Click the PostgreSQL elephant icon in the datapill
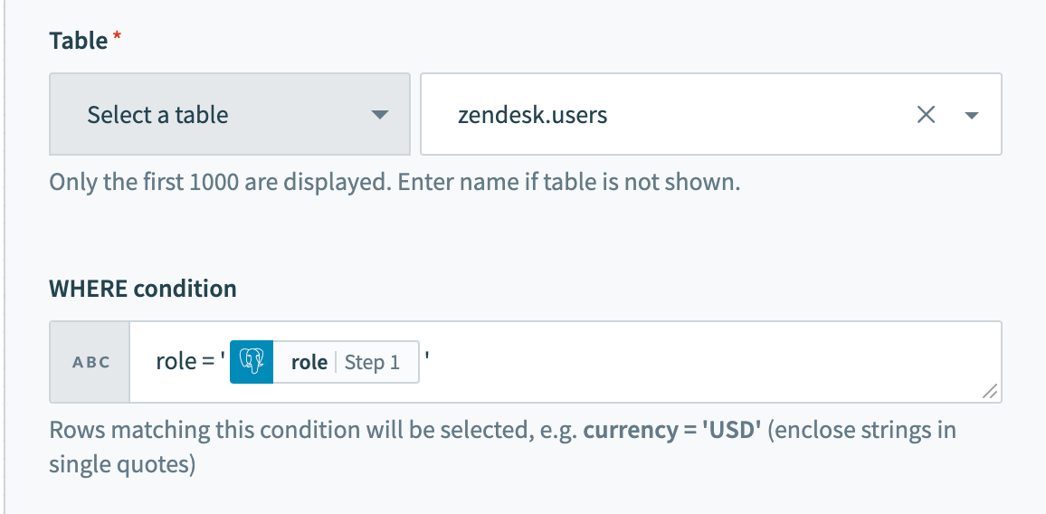This screenshot has width=1046, height=514. coord(252,362)
